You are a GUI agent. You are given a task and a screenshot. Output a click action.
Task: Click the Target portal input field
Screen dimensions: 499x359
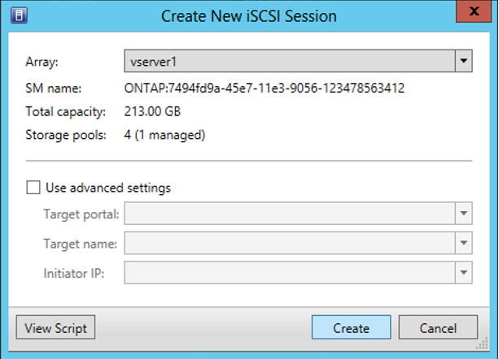coord(289,214)
